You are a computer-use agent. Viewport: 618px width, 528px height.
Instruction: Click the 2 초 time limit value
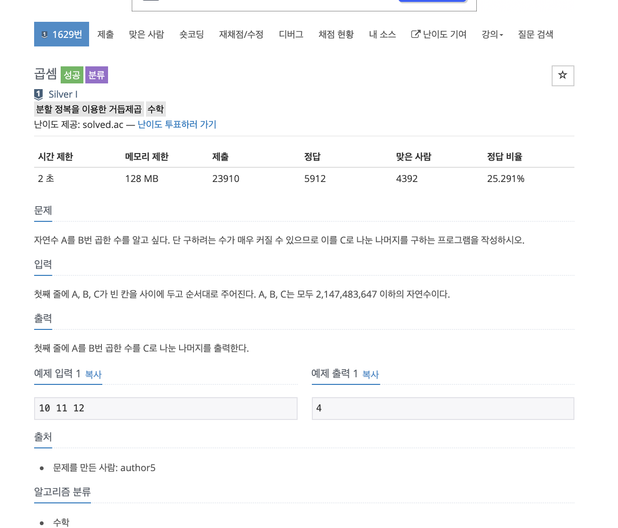click(x=46, y=179)
